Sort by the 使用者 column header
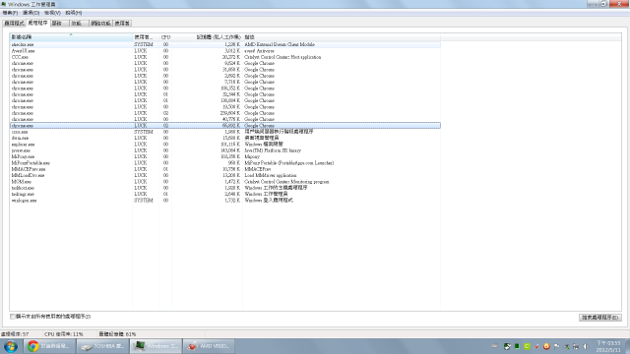 click(146, 37)
